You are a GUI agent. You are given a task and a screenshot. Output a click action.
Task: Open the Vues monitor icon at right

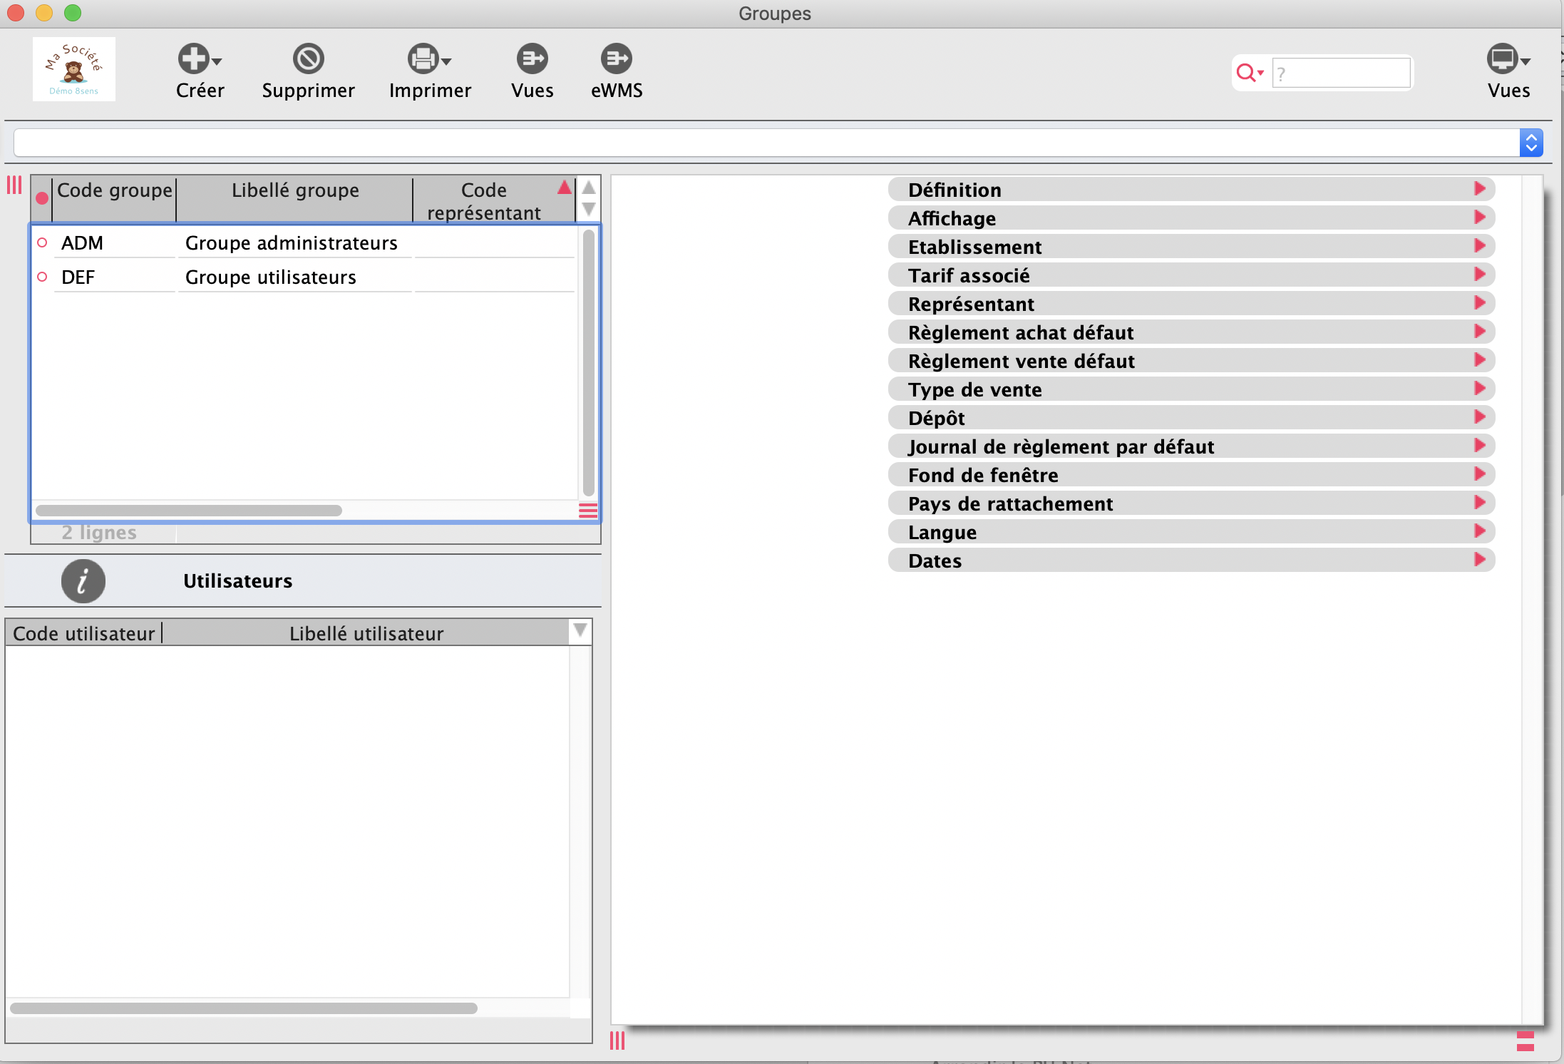[x=1503, y=58]
